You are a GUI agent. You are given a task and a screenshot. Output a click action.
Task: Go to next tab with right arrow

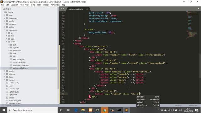click(63, 9)
